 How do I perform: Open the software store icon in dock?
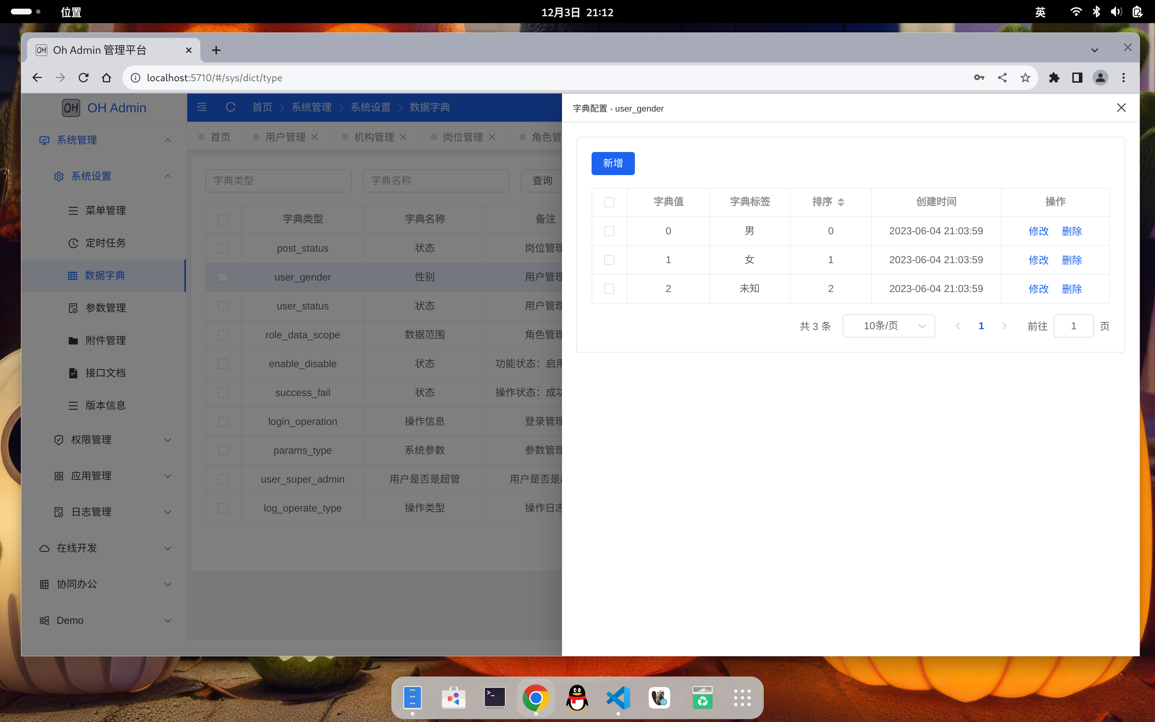coord(453,698)
